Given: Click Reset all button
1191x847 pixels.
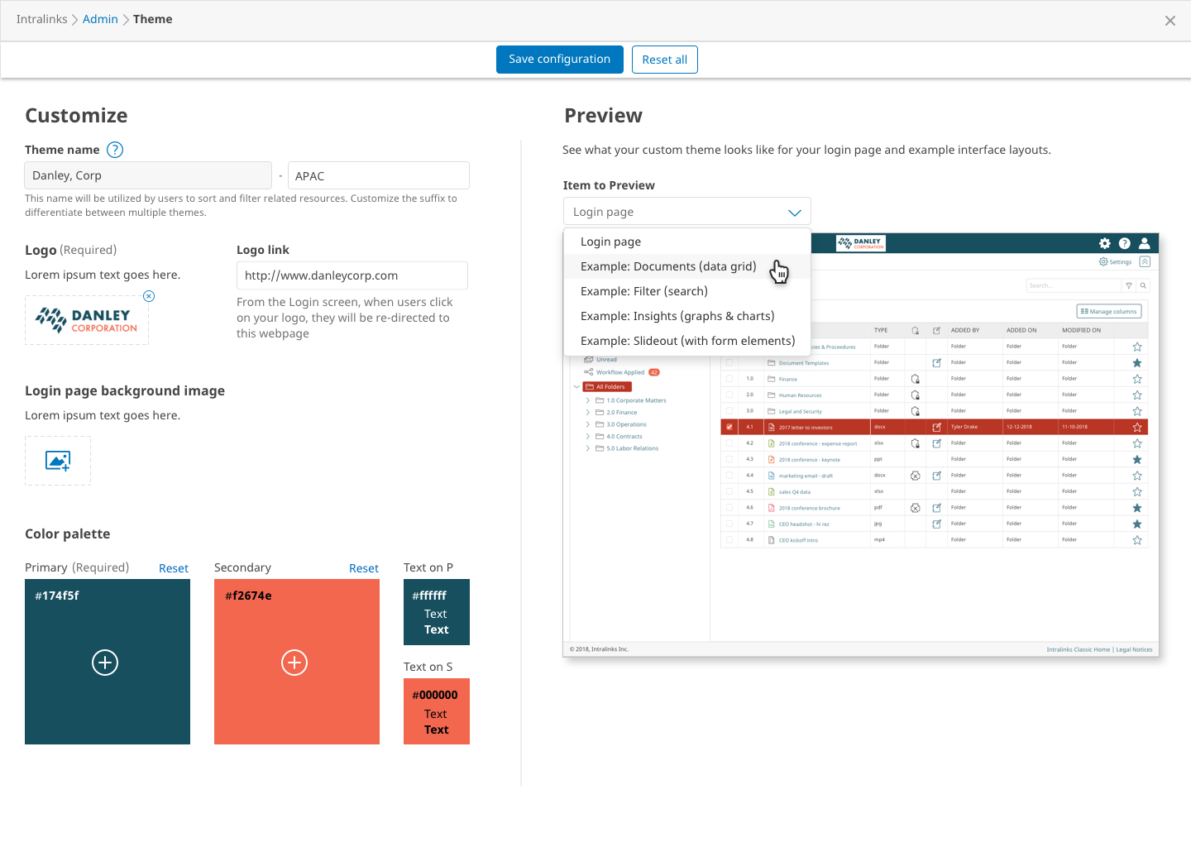Looking at the screenshot, I should [665, 60].
